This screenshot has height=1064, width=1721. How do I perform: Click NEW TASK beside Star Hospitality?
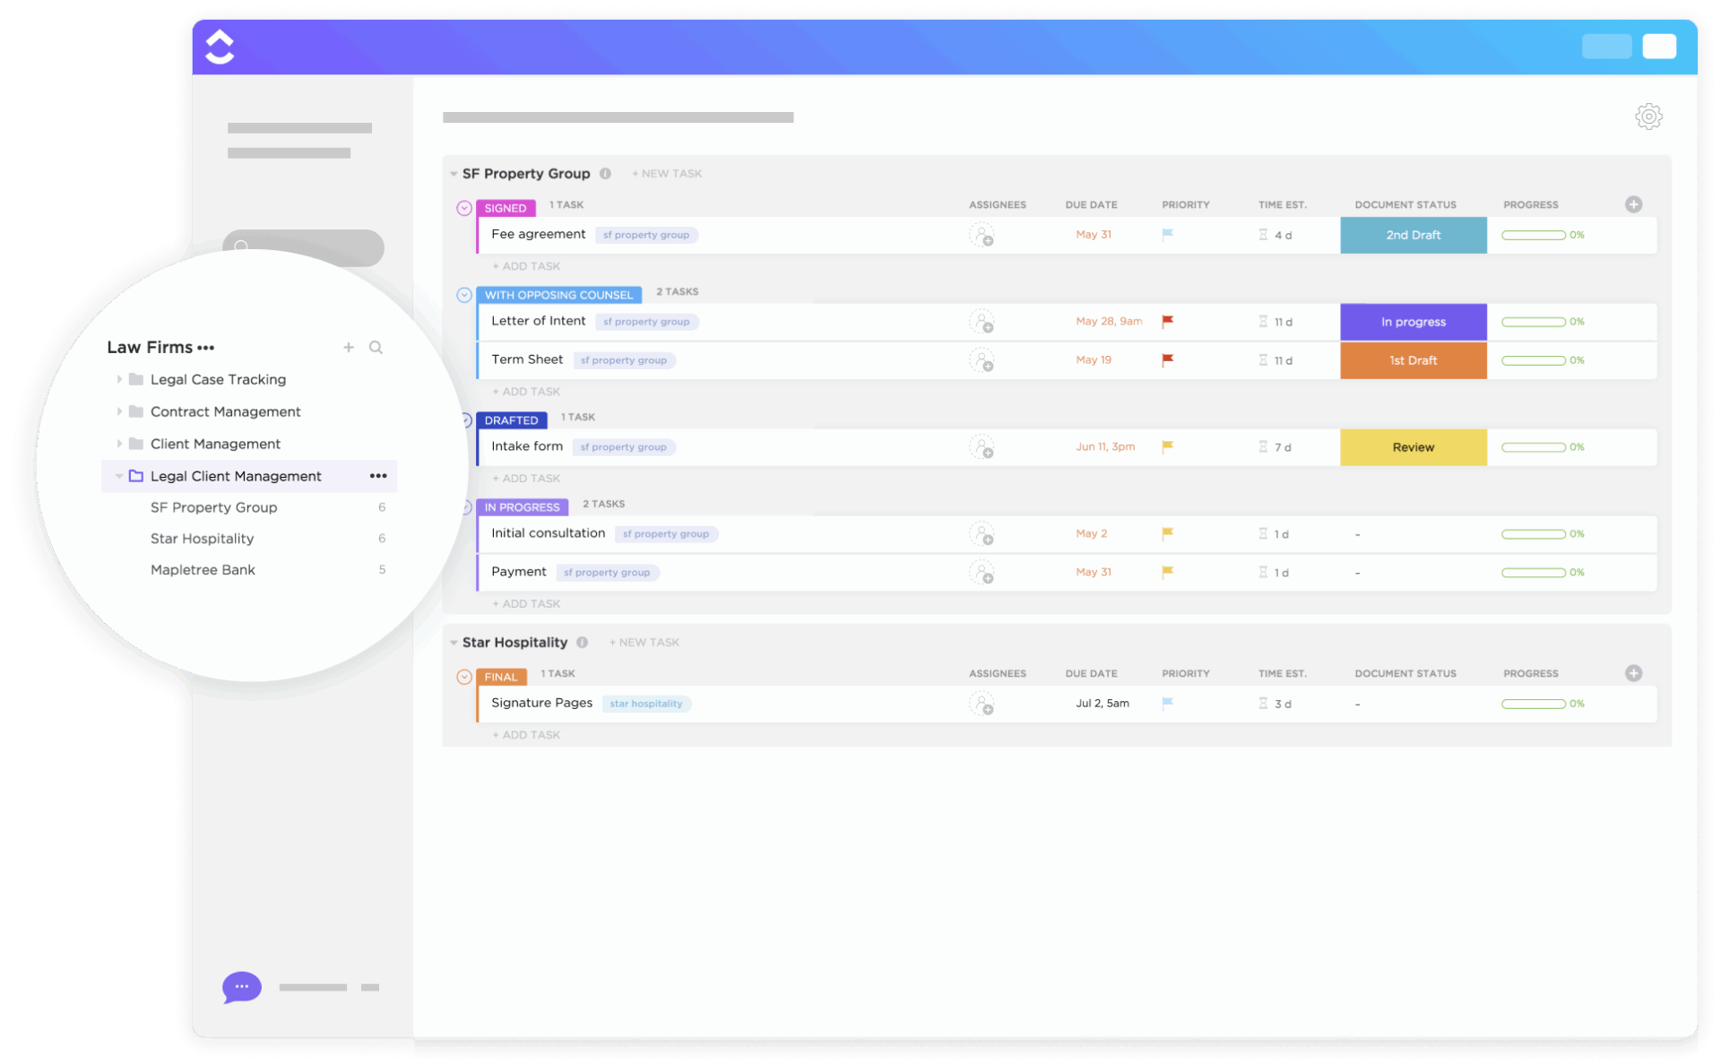click(x=644, y=642)
